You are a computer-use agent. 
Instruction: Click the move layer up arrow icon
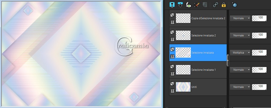172,5
